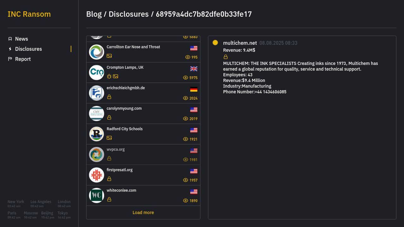Click the lock icon under carolynmyoung.com
The width and height of the screenshot is (404, 227).
pos(109,117)
